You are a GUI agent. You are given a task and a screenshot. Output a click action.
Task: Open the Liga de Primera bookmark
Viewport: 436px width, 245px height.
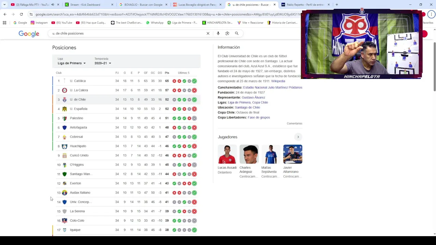(182, 23)
